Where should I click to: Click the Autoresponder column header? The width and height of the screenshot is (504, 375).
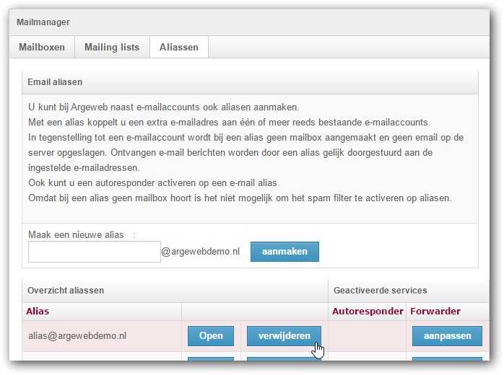(368, 311)
